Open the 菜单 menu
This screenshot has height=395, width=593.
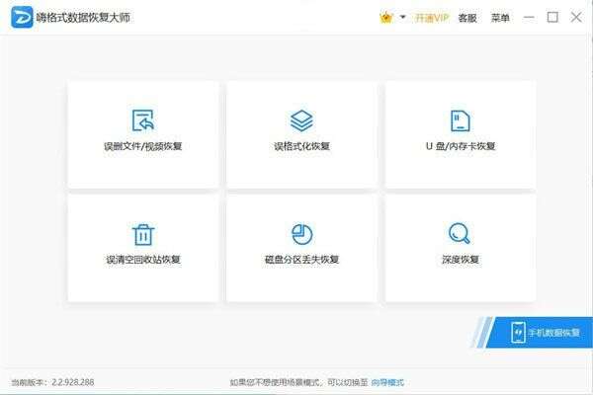coord(501,18)
